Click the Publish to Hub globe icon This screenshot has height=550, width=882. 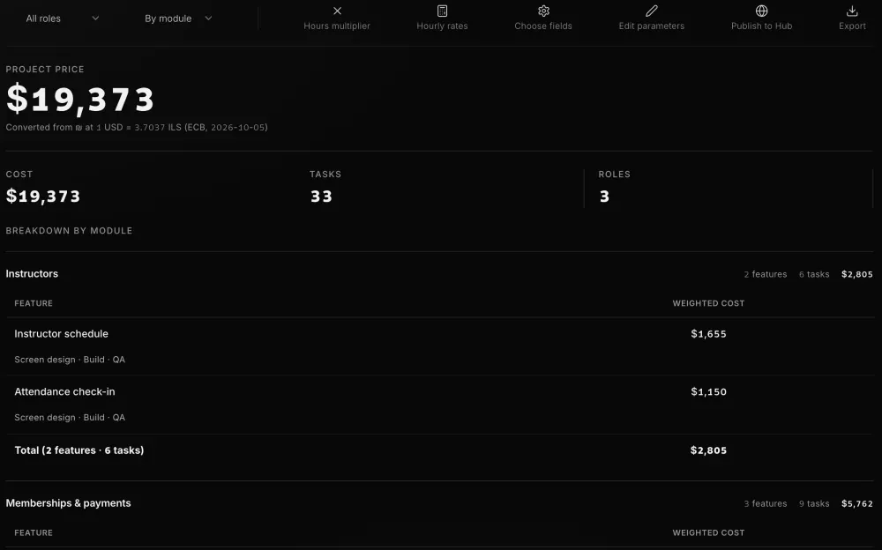[762, 11]
